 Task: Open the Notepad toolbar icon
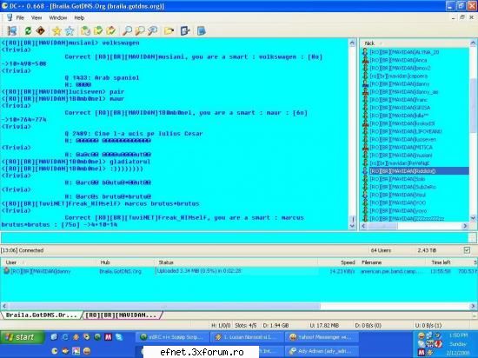click(202, 30)
